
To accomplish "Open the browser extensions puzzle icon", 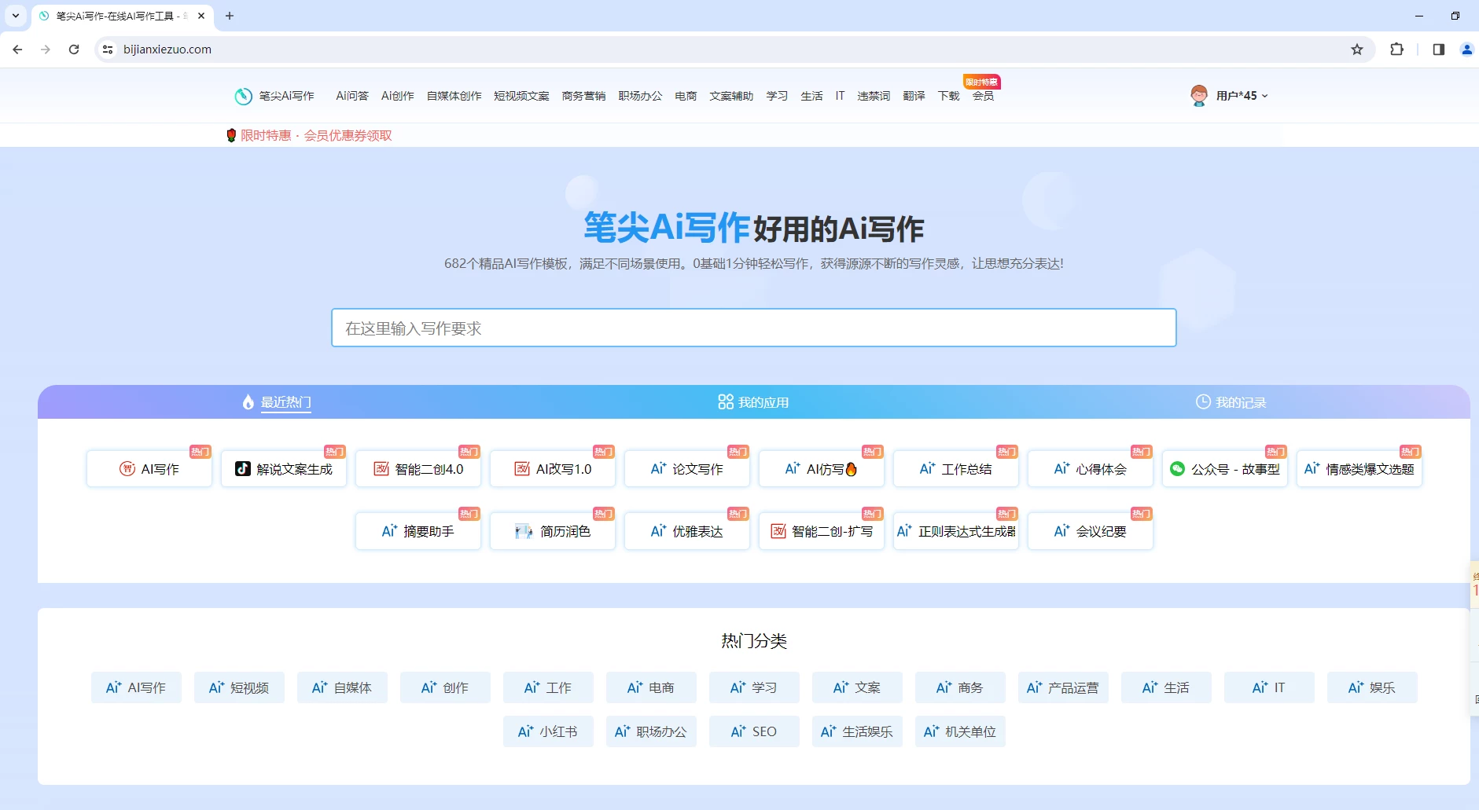I will click(x=1396, y=49).
